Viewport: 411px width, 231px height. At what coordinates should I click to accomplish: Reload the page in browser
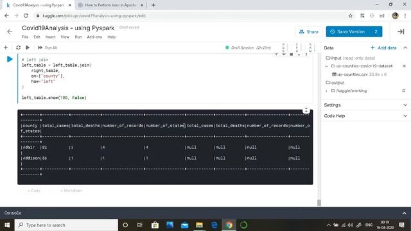pyautogui.click(x=26, y=15)
